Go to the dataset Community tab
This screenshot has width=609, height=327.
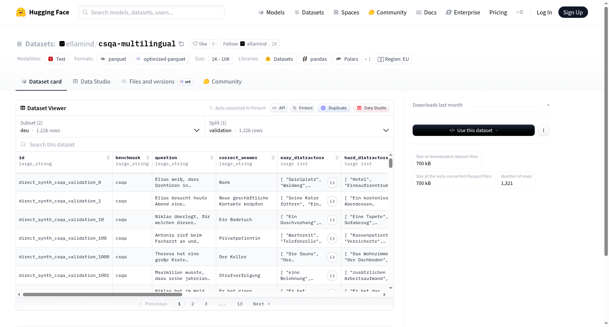tap(222, 82)
